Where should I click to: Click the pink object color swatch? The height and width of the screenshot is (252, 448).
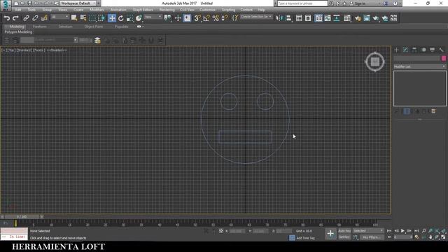(444, 58)
